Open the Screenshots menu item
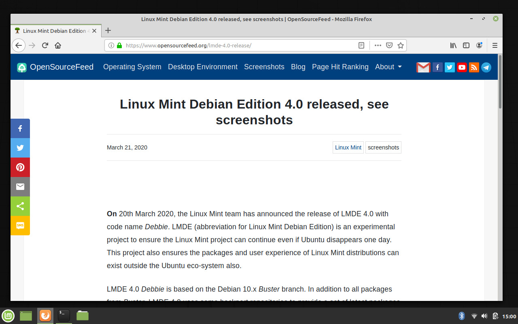 point(264,67)
